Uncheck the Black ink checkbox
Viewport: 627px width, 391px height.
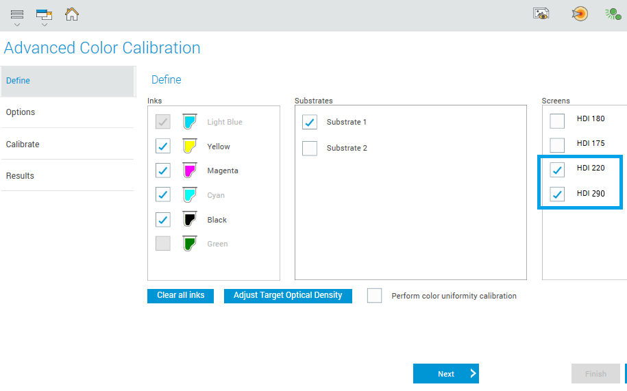pyautogui.click(x=163, y=219)
